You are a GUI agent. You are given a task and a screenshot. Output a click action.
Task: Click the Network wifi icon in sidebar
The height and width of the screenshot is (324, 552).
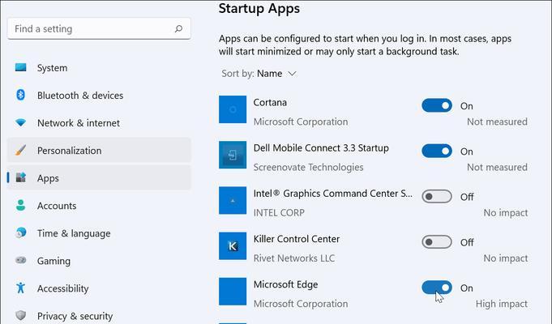coord(21,123)
